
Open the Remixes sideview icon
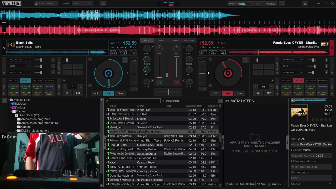click(x=237, y=184)
